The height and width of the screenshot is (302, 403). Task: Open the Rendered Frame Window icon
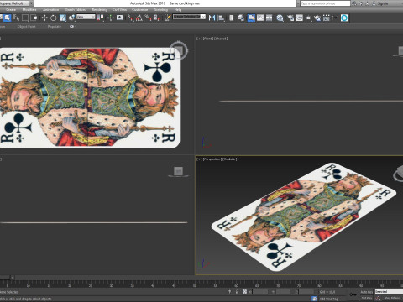tap(300, 18)
